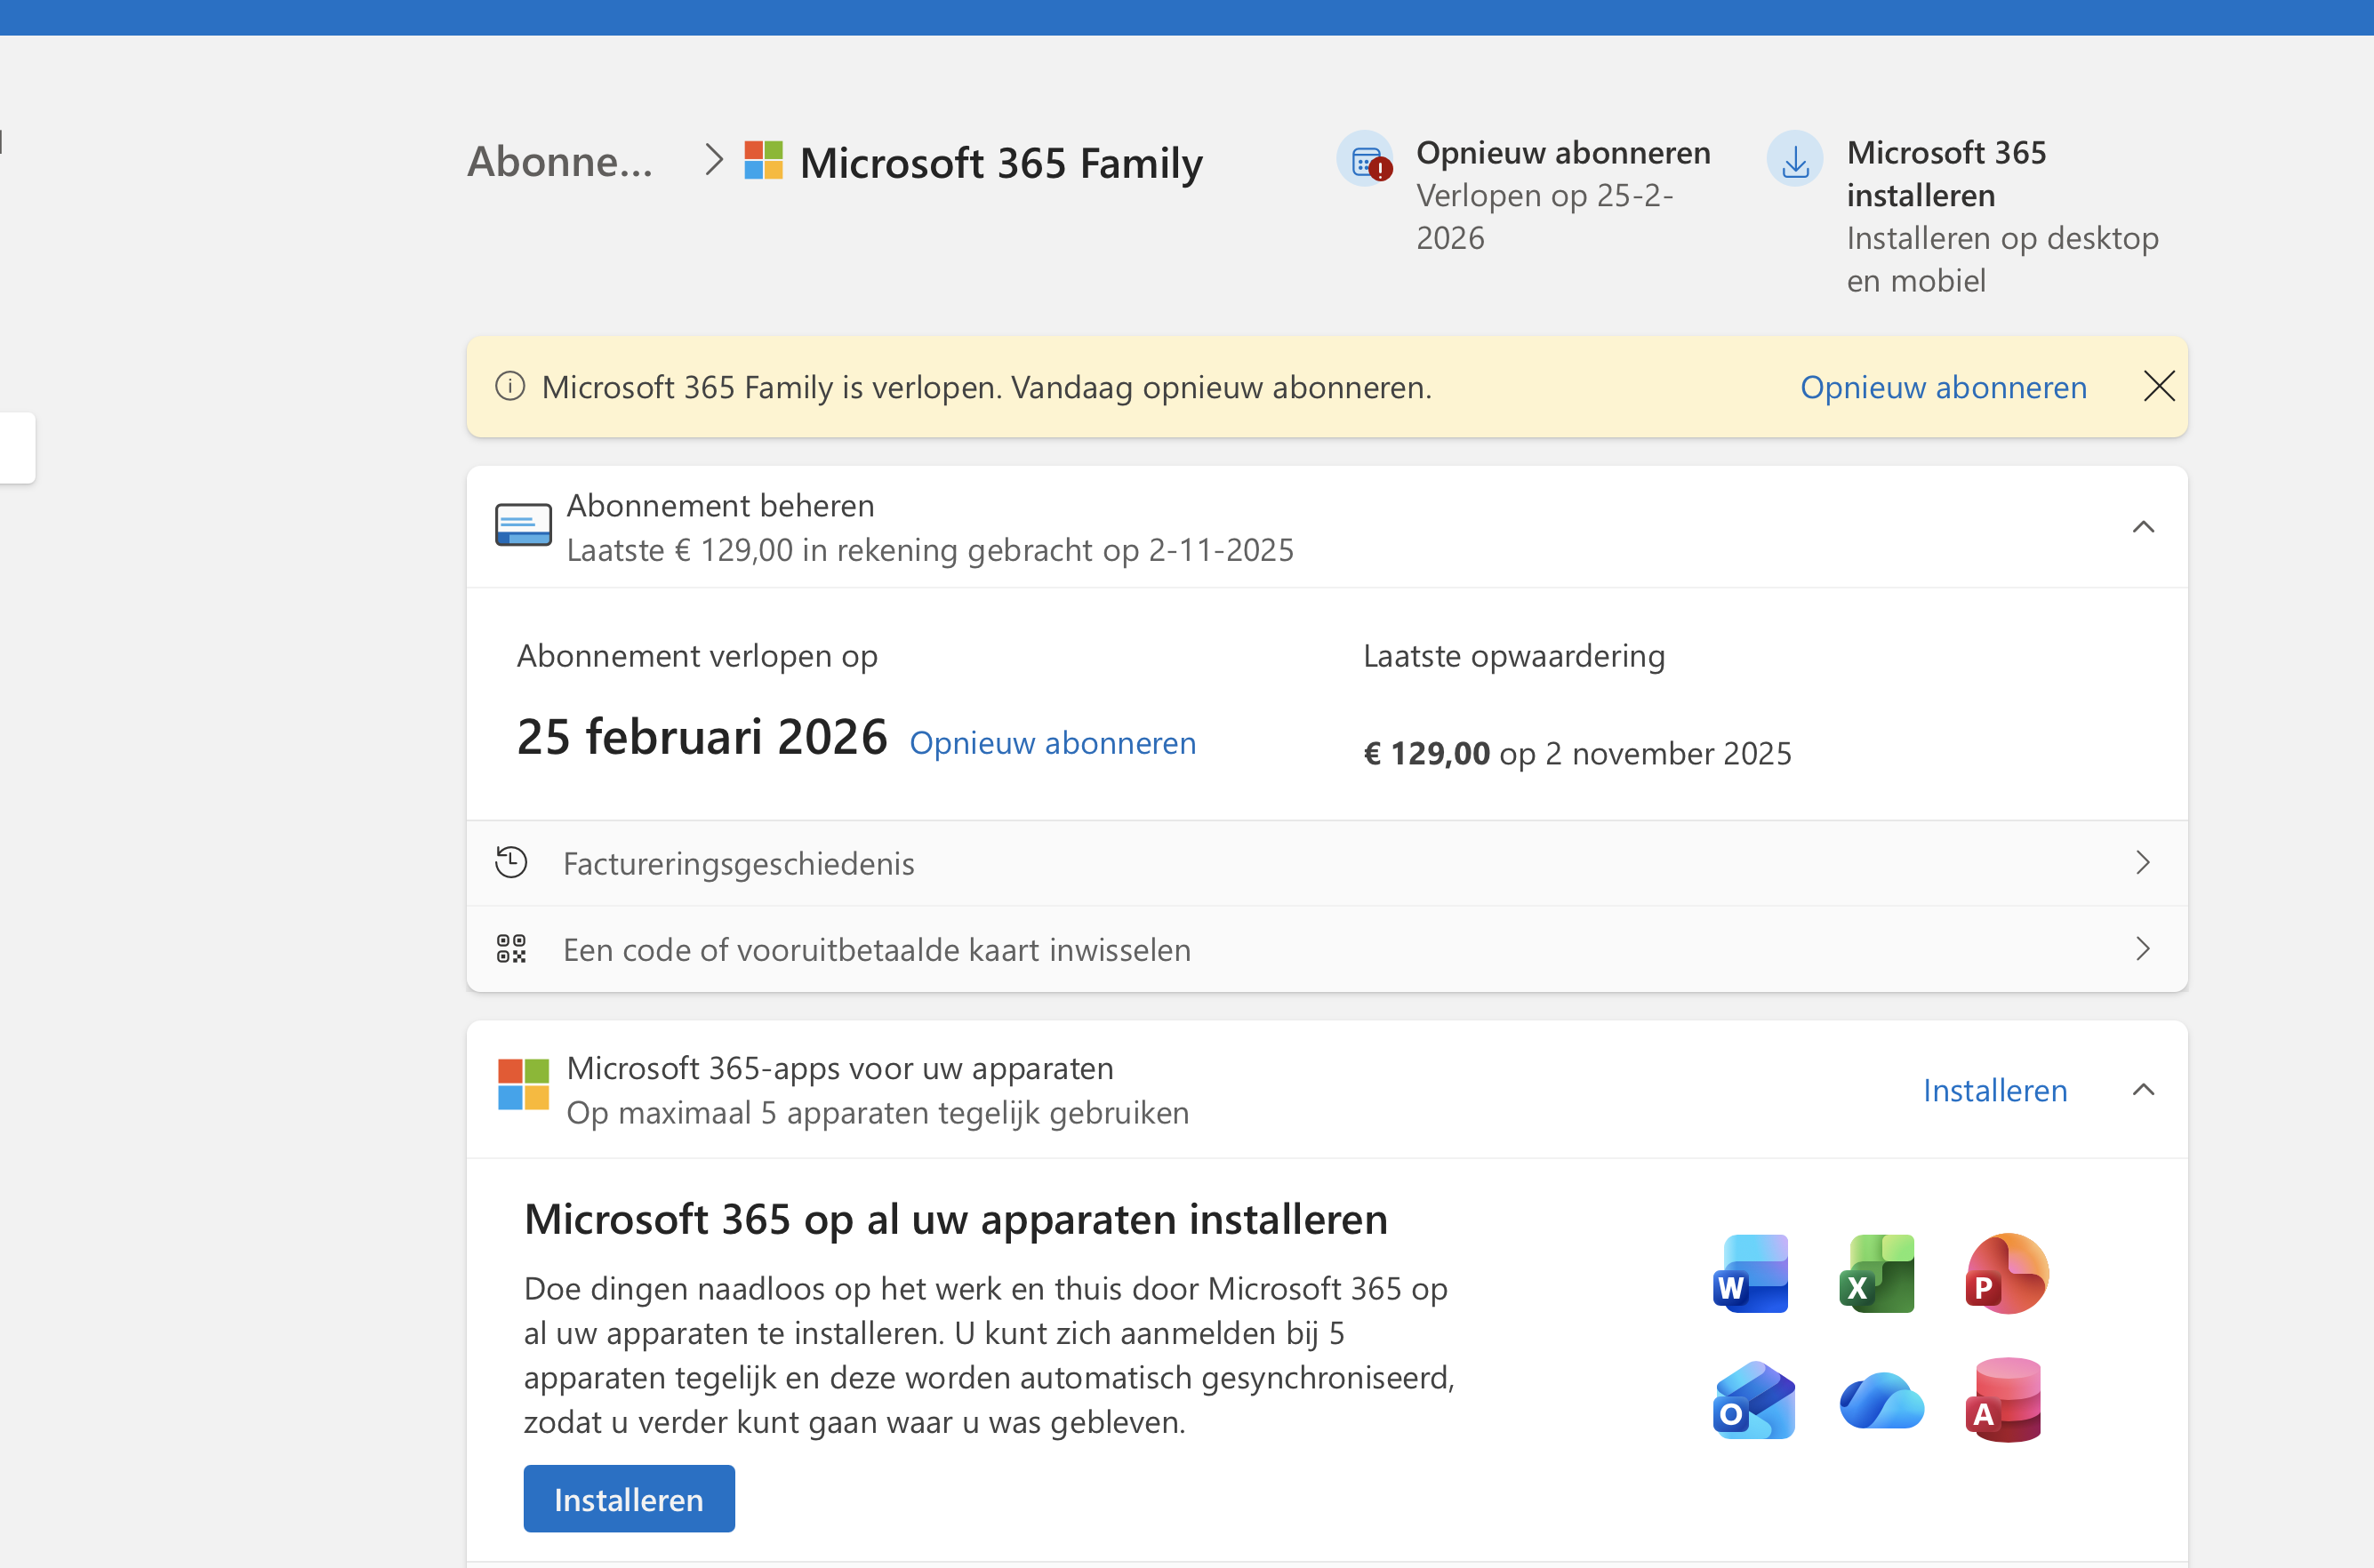This screenshot has height=1568, width=2374.
Task: Open the Factureringsgeschiedenis row
Action: click(1327, 863)
